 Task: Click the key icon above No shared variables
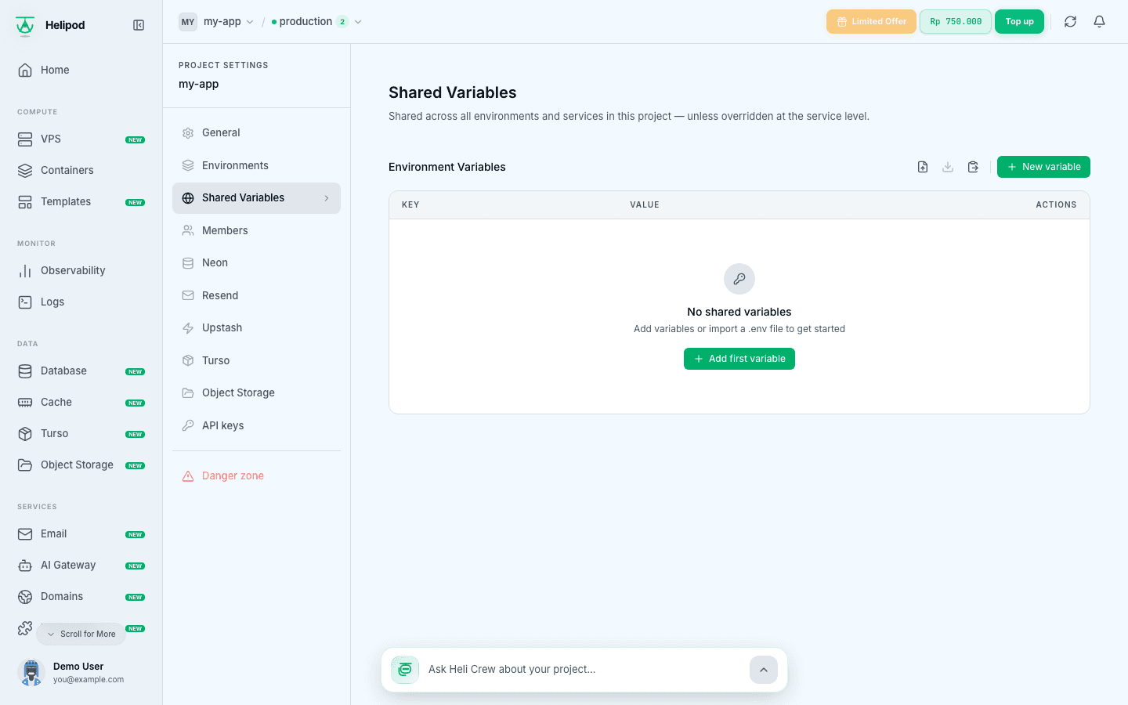point(739,279)
